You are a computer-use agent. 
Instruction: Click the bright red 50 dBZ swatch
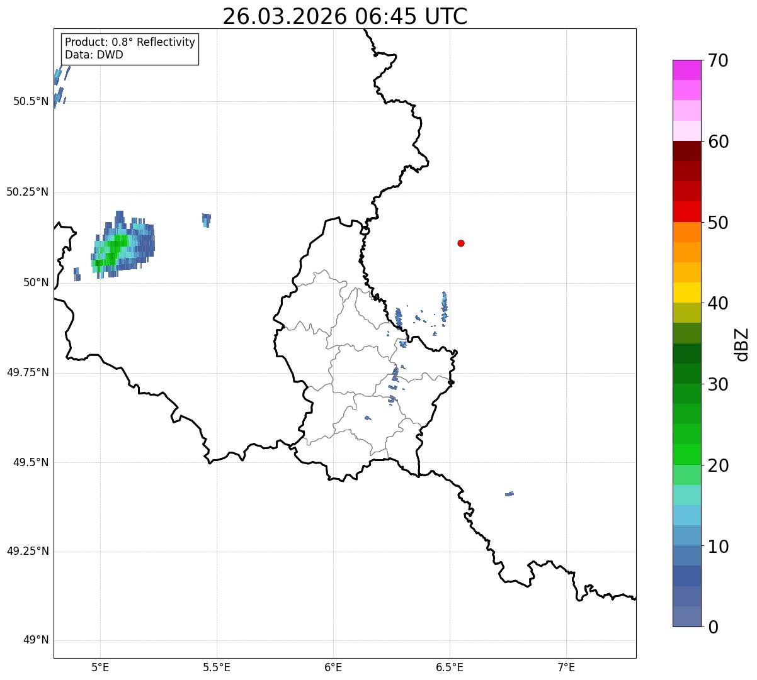pos(686,211)
